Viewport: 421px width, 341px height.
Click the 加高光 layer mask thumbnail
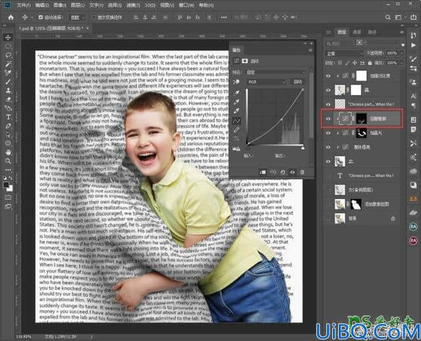tap(361, 133)
